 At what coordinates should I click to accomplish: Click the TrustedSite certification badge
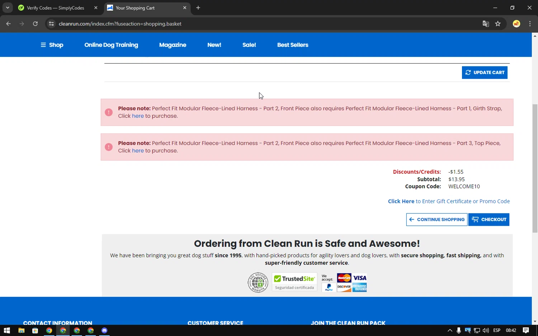(x=294, y=282)
